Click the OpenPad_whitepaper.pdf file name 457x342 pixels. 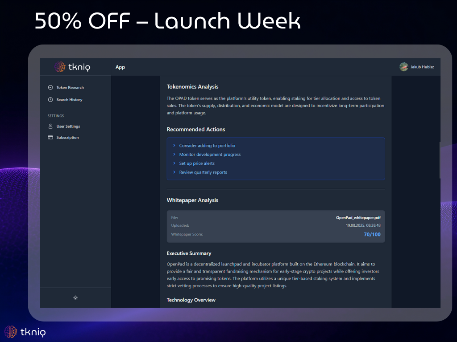pos(358,217)
